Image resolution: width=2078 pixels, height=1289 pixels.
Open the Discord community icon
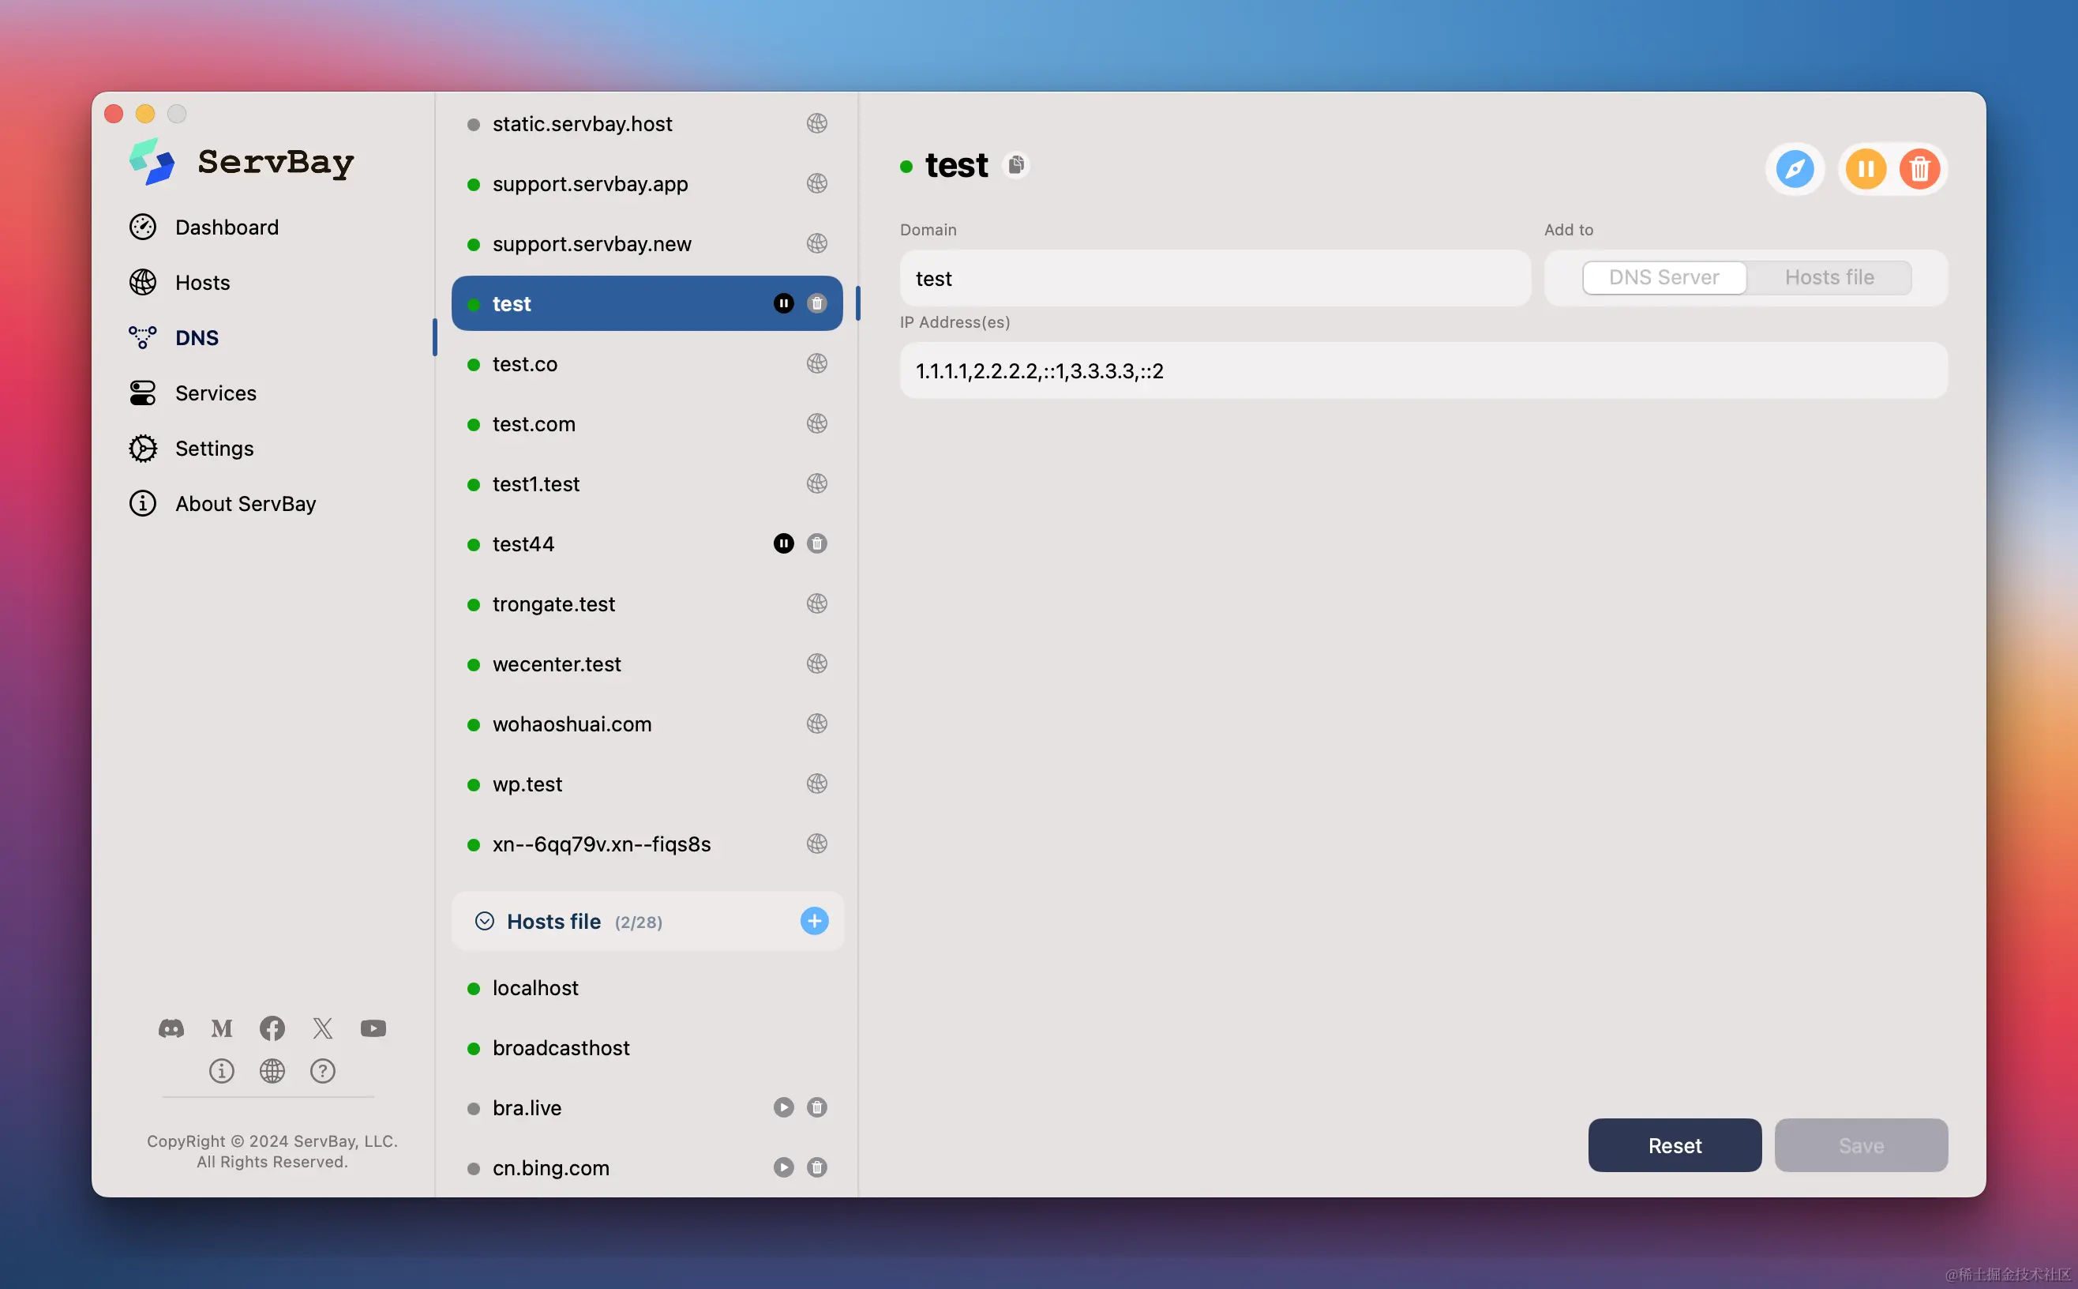(171, 1028)
